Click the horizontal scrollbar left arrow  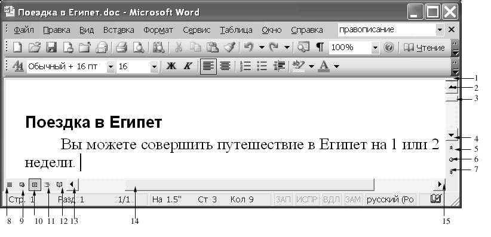pos(73,184)
